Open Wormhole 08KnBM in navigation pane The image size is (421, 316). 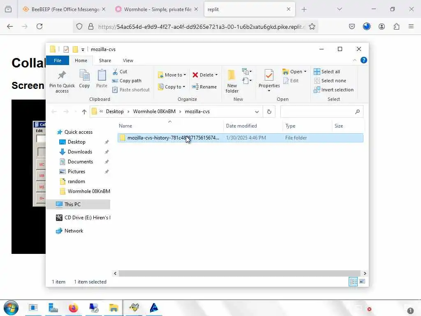tap(85, 191)
